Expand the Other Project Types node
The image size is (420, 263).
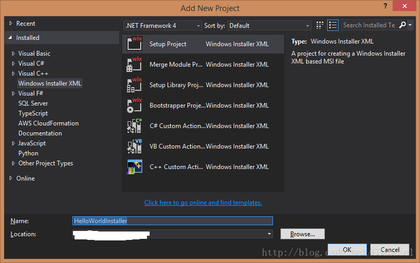coord(14,163)
